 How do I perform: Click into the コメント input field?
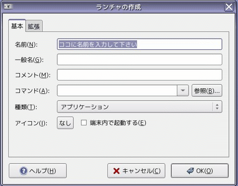click(139, 75)
